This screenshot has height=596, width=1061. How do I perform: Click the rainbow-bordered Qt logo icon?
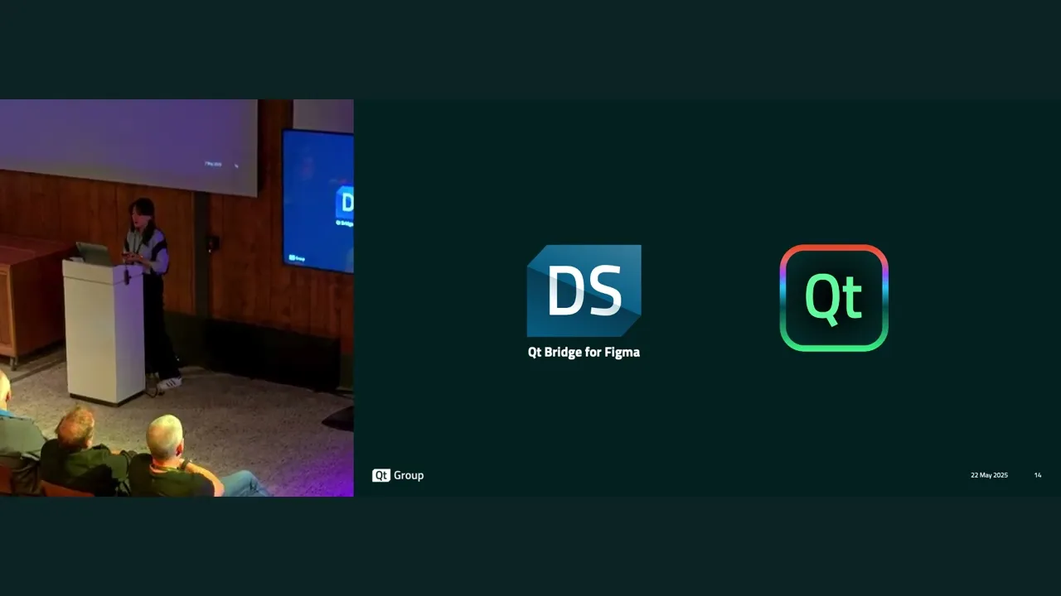[834, 298]
